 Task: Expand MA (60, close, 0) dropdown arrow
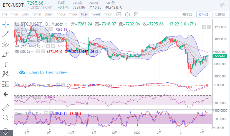coord(42,46)
